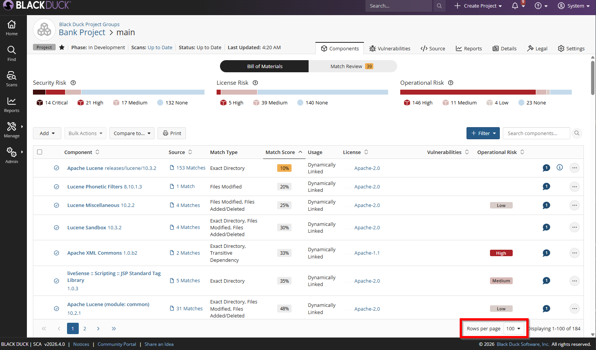Click review status icon for Apache Lucene
Screen dimensions: 596x350
click(56, 168)
